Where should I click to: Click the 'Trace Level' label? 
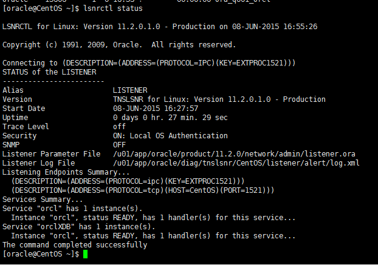[26, 127]
